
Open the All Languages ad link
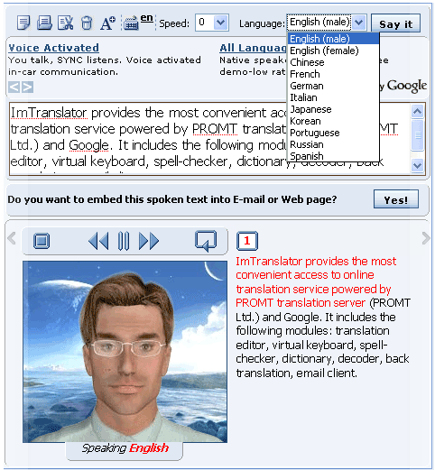[253, 48]
